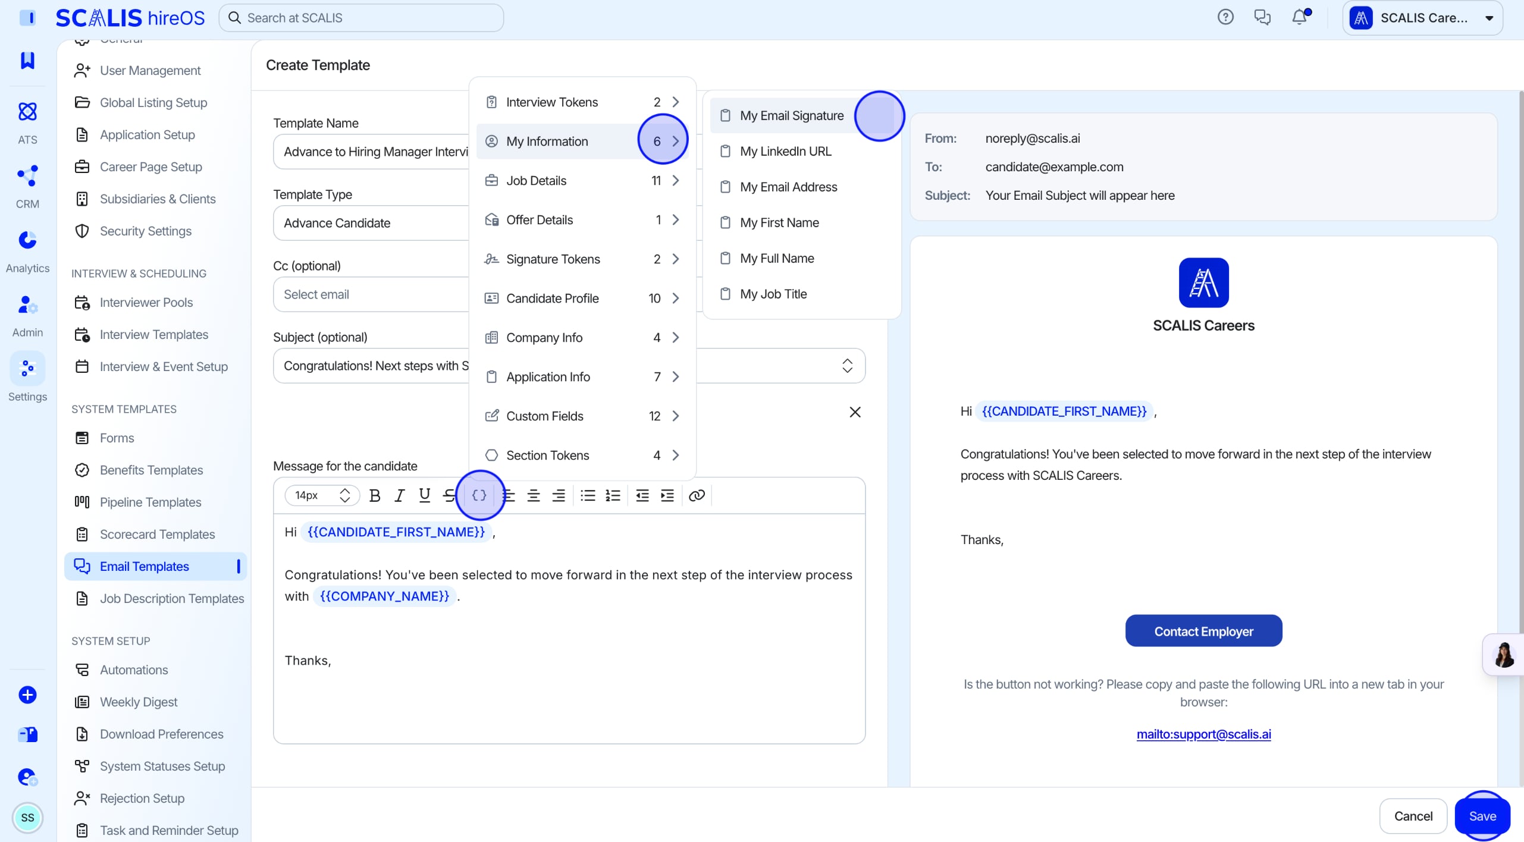Insert My Full Name token
This screenshot has height=842, width=1524.
click(802, 258)
